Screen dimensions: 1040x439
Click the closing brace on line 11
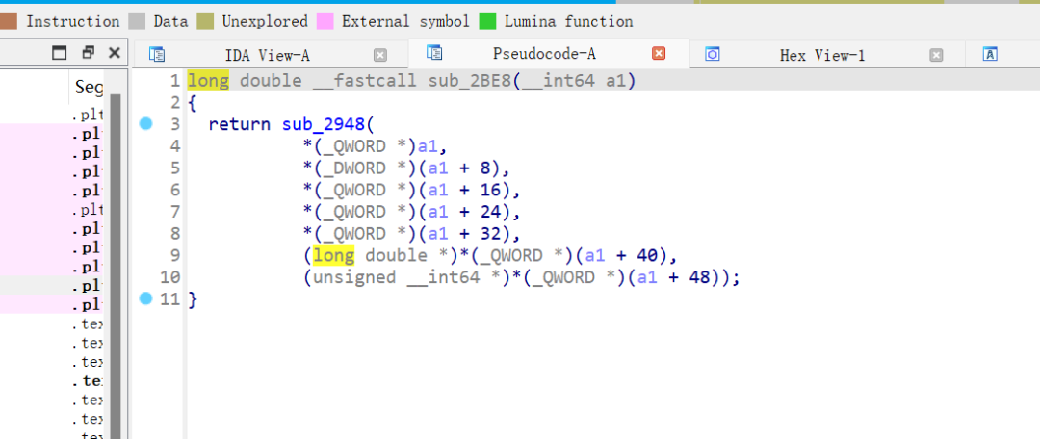coord(193,299)
